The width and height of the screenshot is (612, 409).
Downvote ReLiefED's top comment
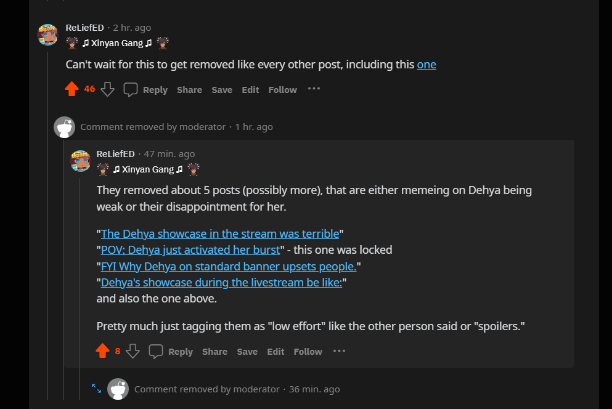click(107, 89)
